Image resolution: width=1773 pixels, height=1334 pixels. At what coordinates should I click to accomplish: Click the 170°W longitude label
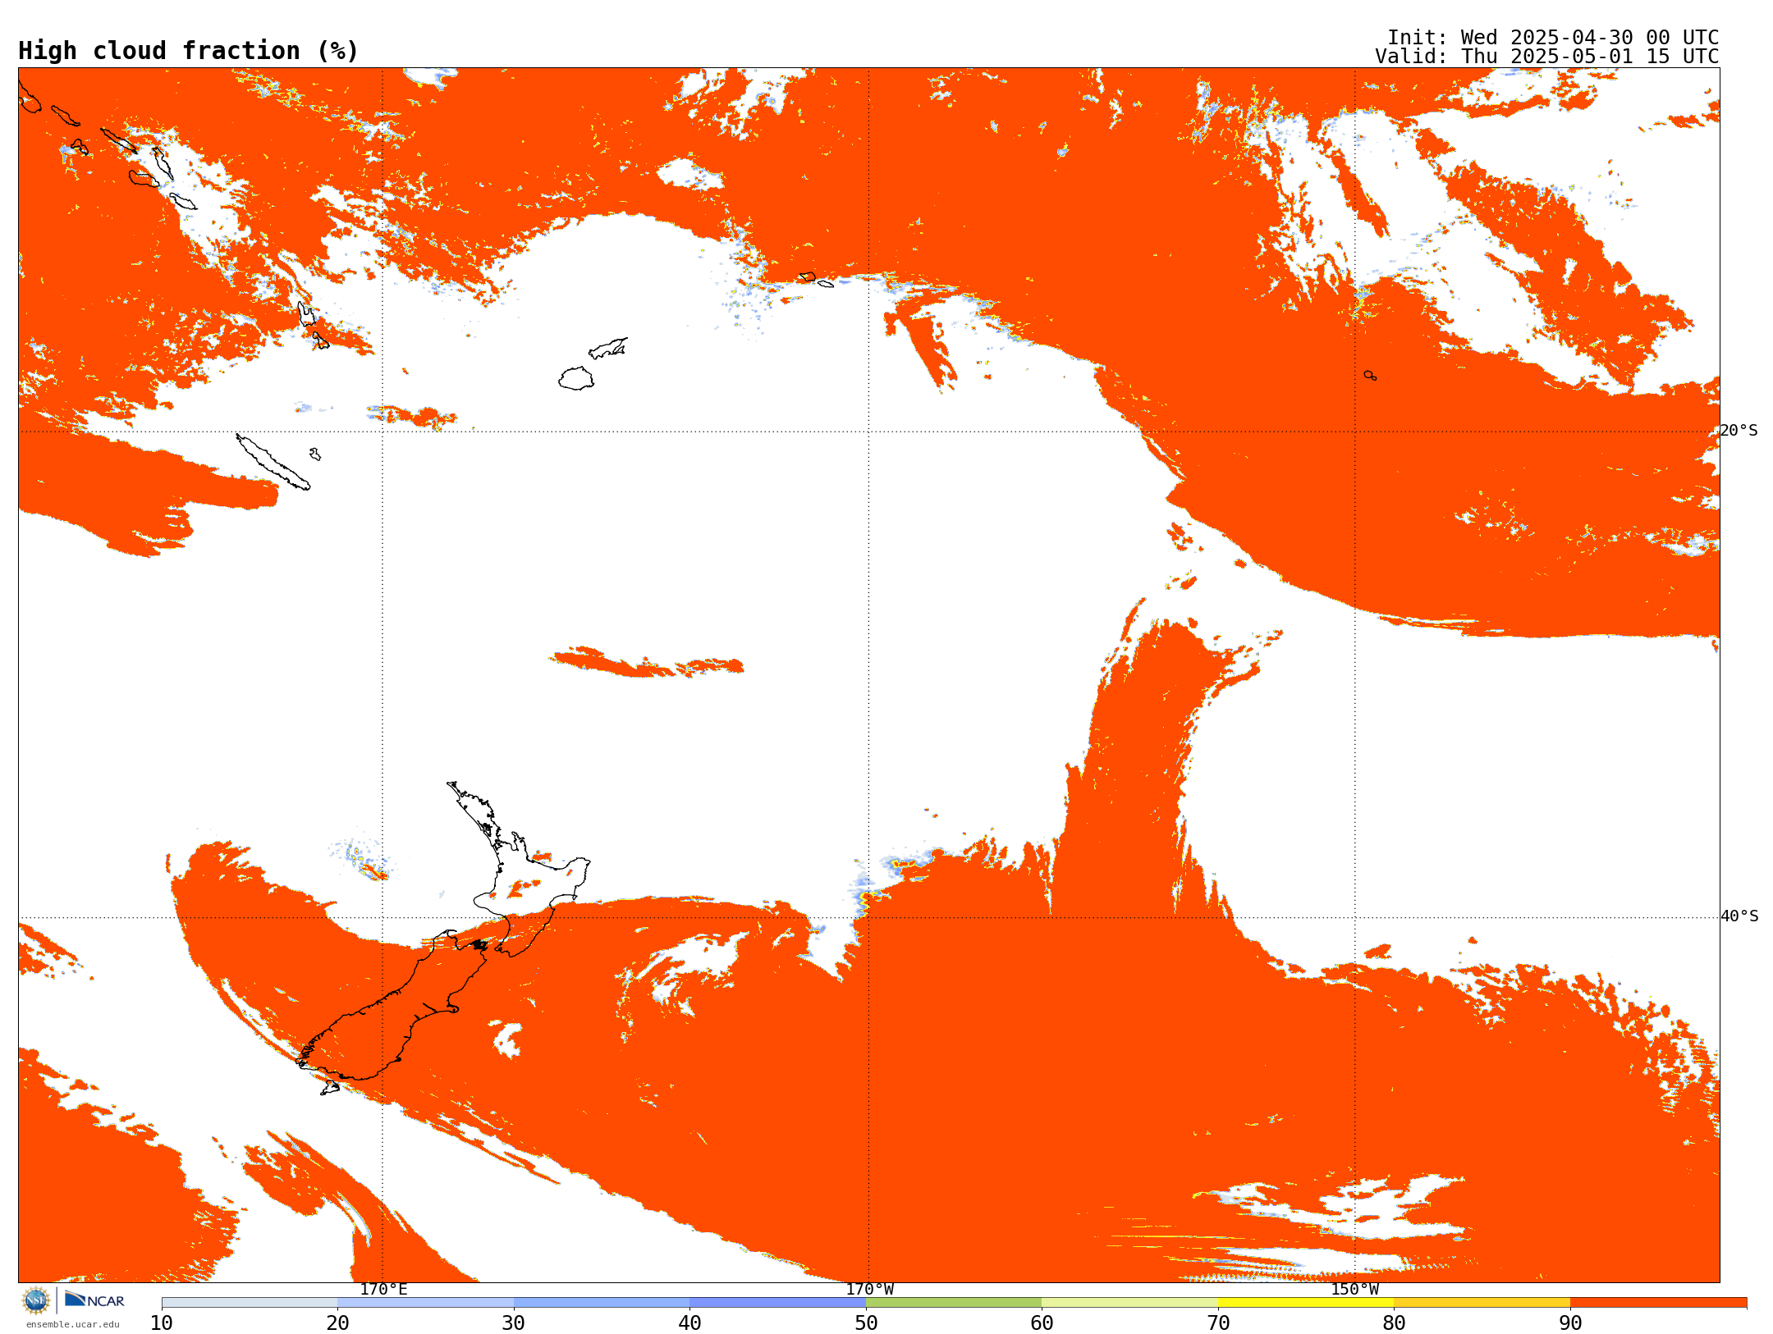869,1289
